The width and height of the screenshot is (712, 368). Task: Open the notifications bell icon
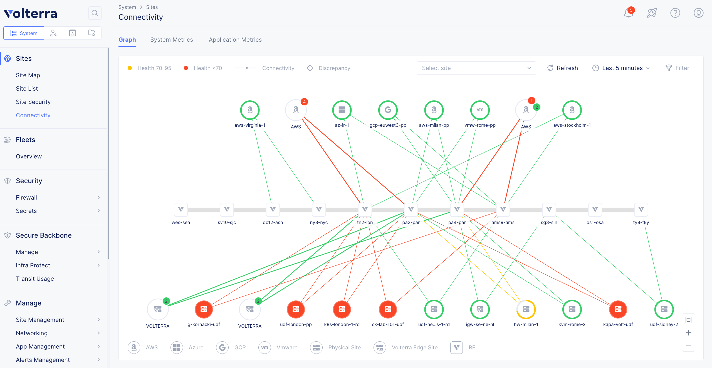click(629, 13)
